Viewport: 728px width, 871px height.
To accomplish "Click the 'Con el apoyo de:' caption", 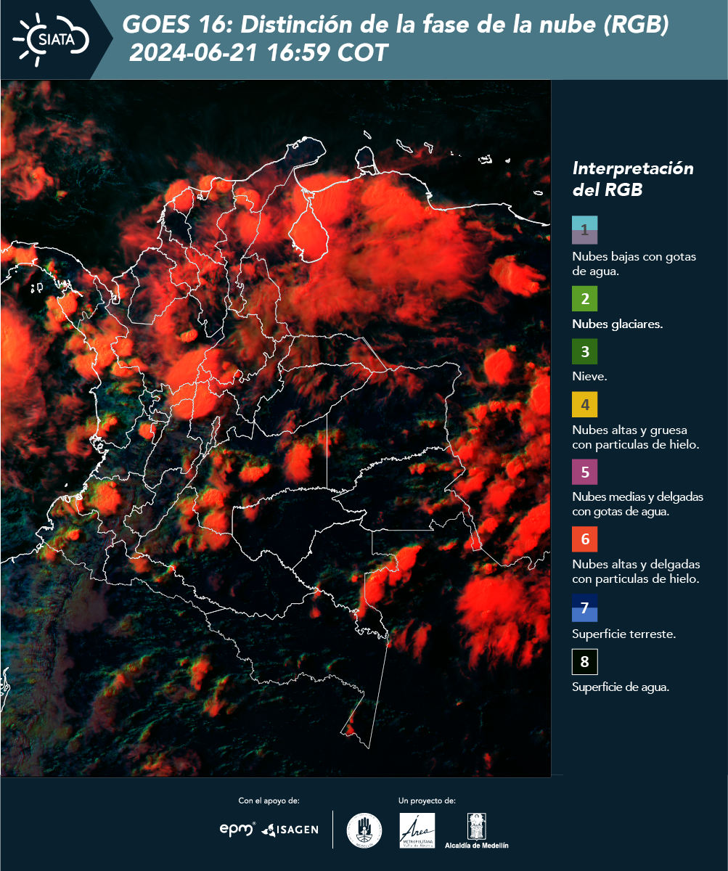I will click(x=269, y=801).
